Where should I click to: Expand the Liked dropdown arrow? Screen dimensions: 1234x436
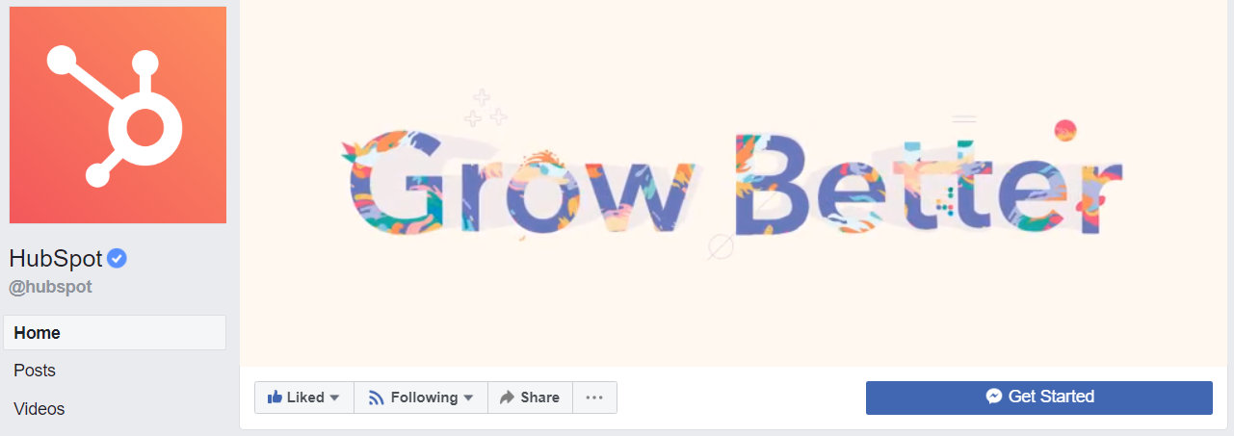click(x=334, y=398)
